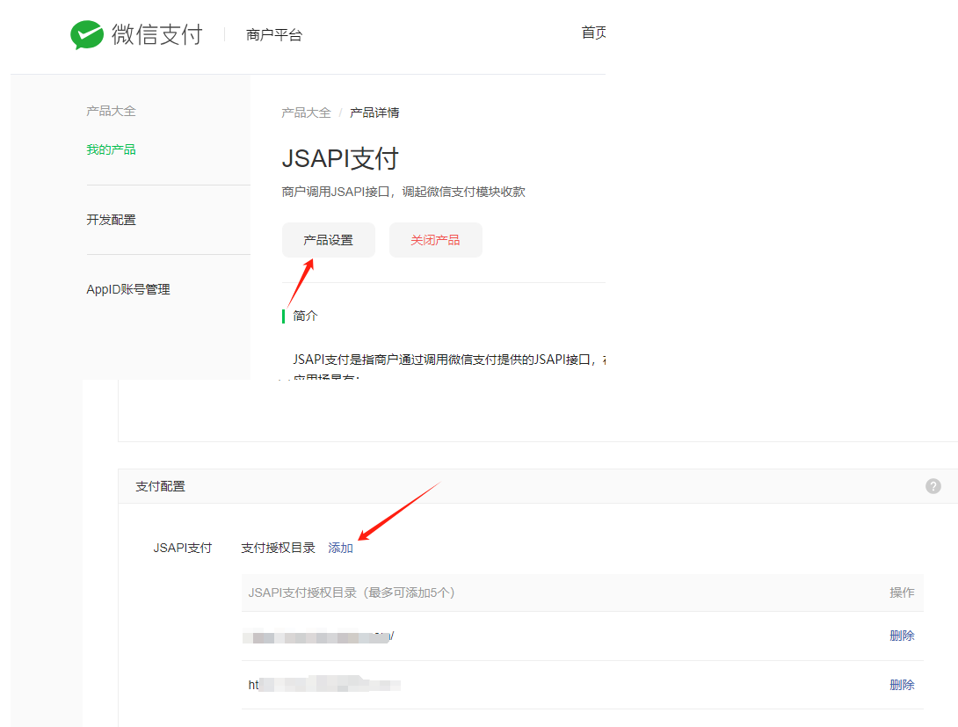
Task: Click the description 商户调用JSAPI接口 text
Action: click(403, 192)
